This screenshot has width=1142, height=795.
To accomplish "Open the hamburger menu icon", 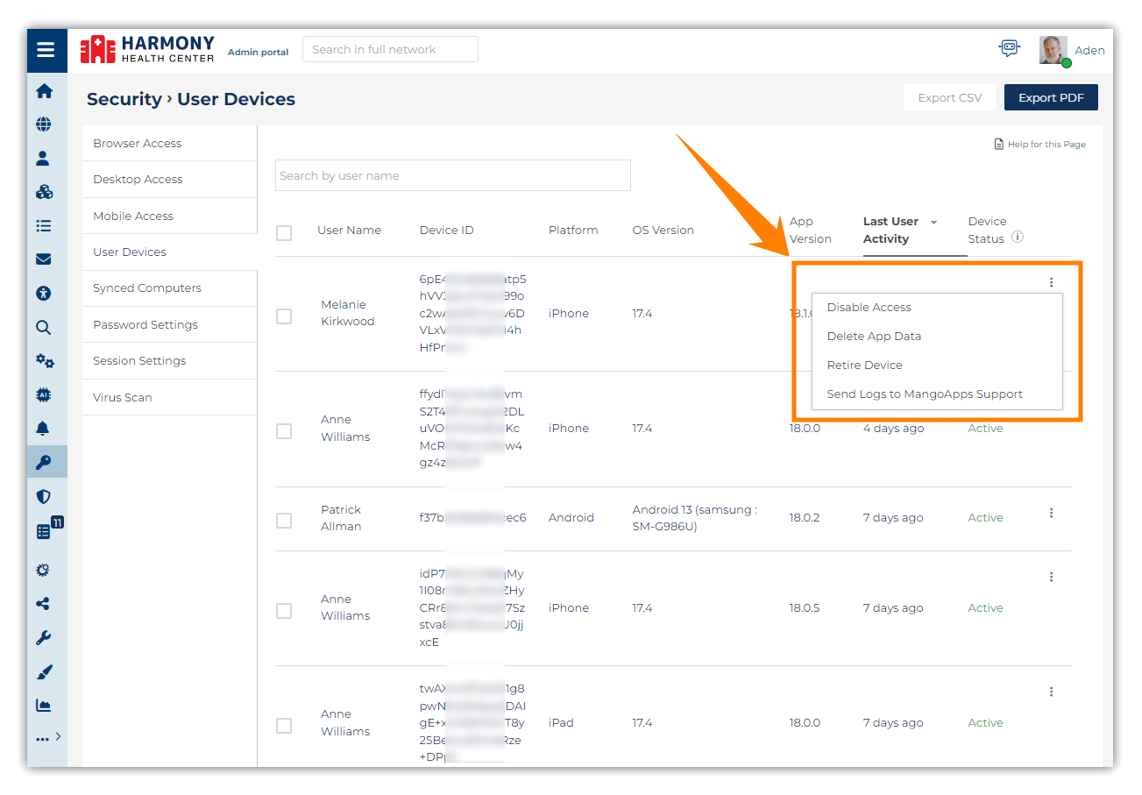I will click(x=46, y=50).
